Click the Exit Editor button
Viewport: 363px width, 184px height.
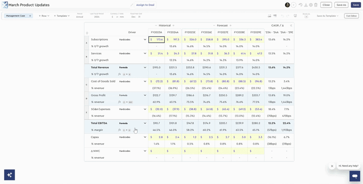[351, 16]
